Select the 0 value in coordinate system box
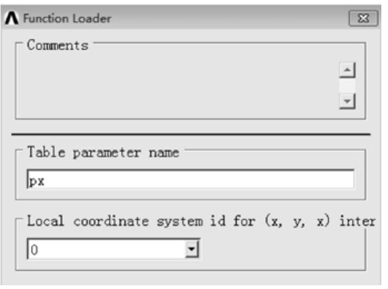This screenshot has height=289, width=388. point(34,251)
